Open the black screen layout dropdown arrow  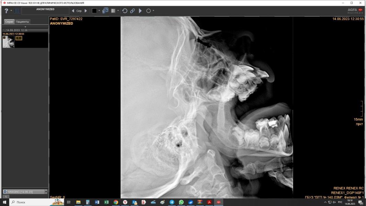tap(99, 11)
